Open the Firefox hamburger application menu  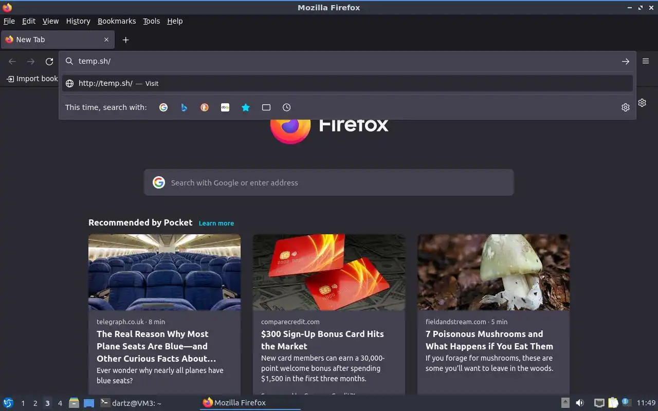pos(646,61)
